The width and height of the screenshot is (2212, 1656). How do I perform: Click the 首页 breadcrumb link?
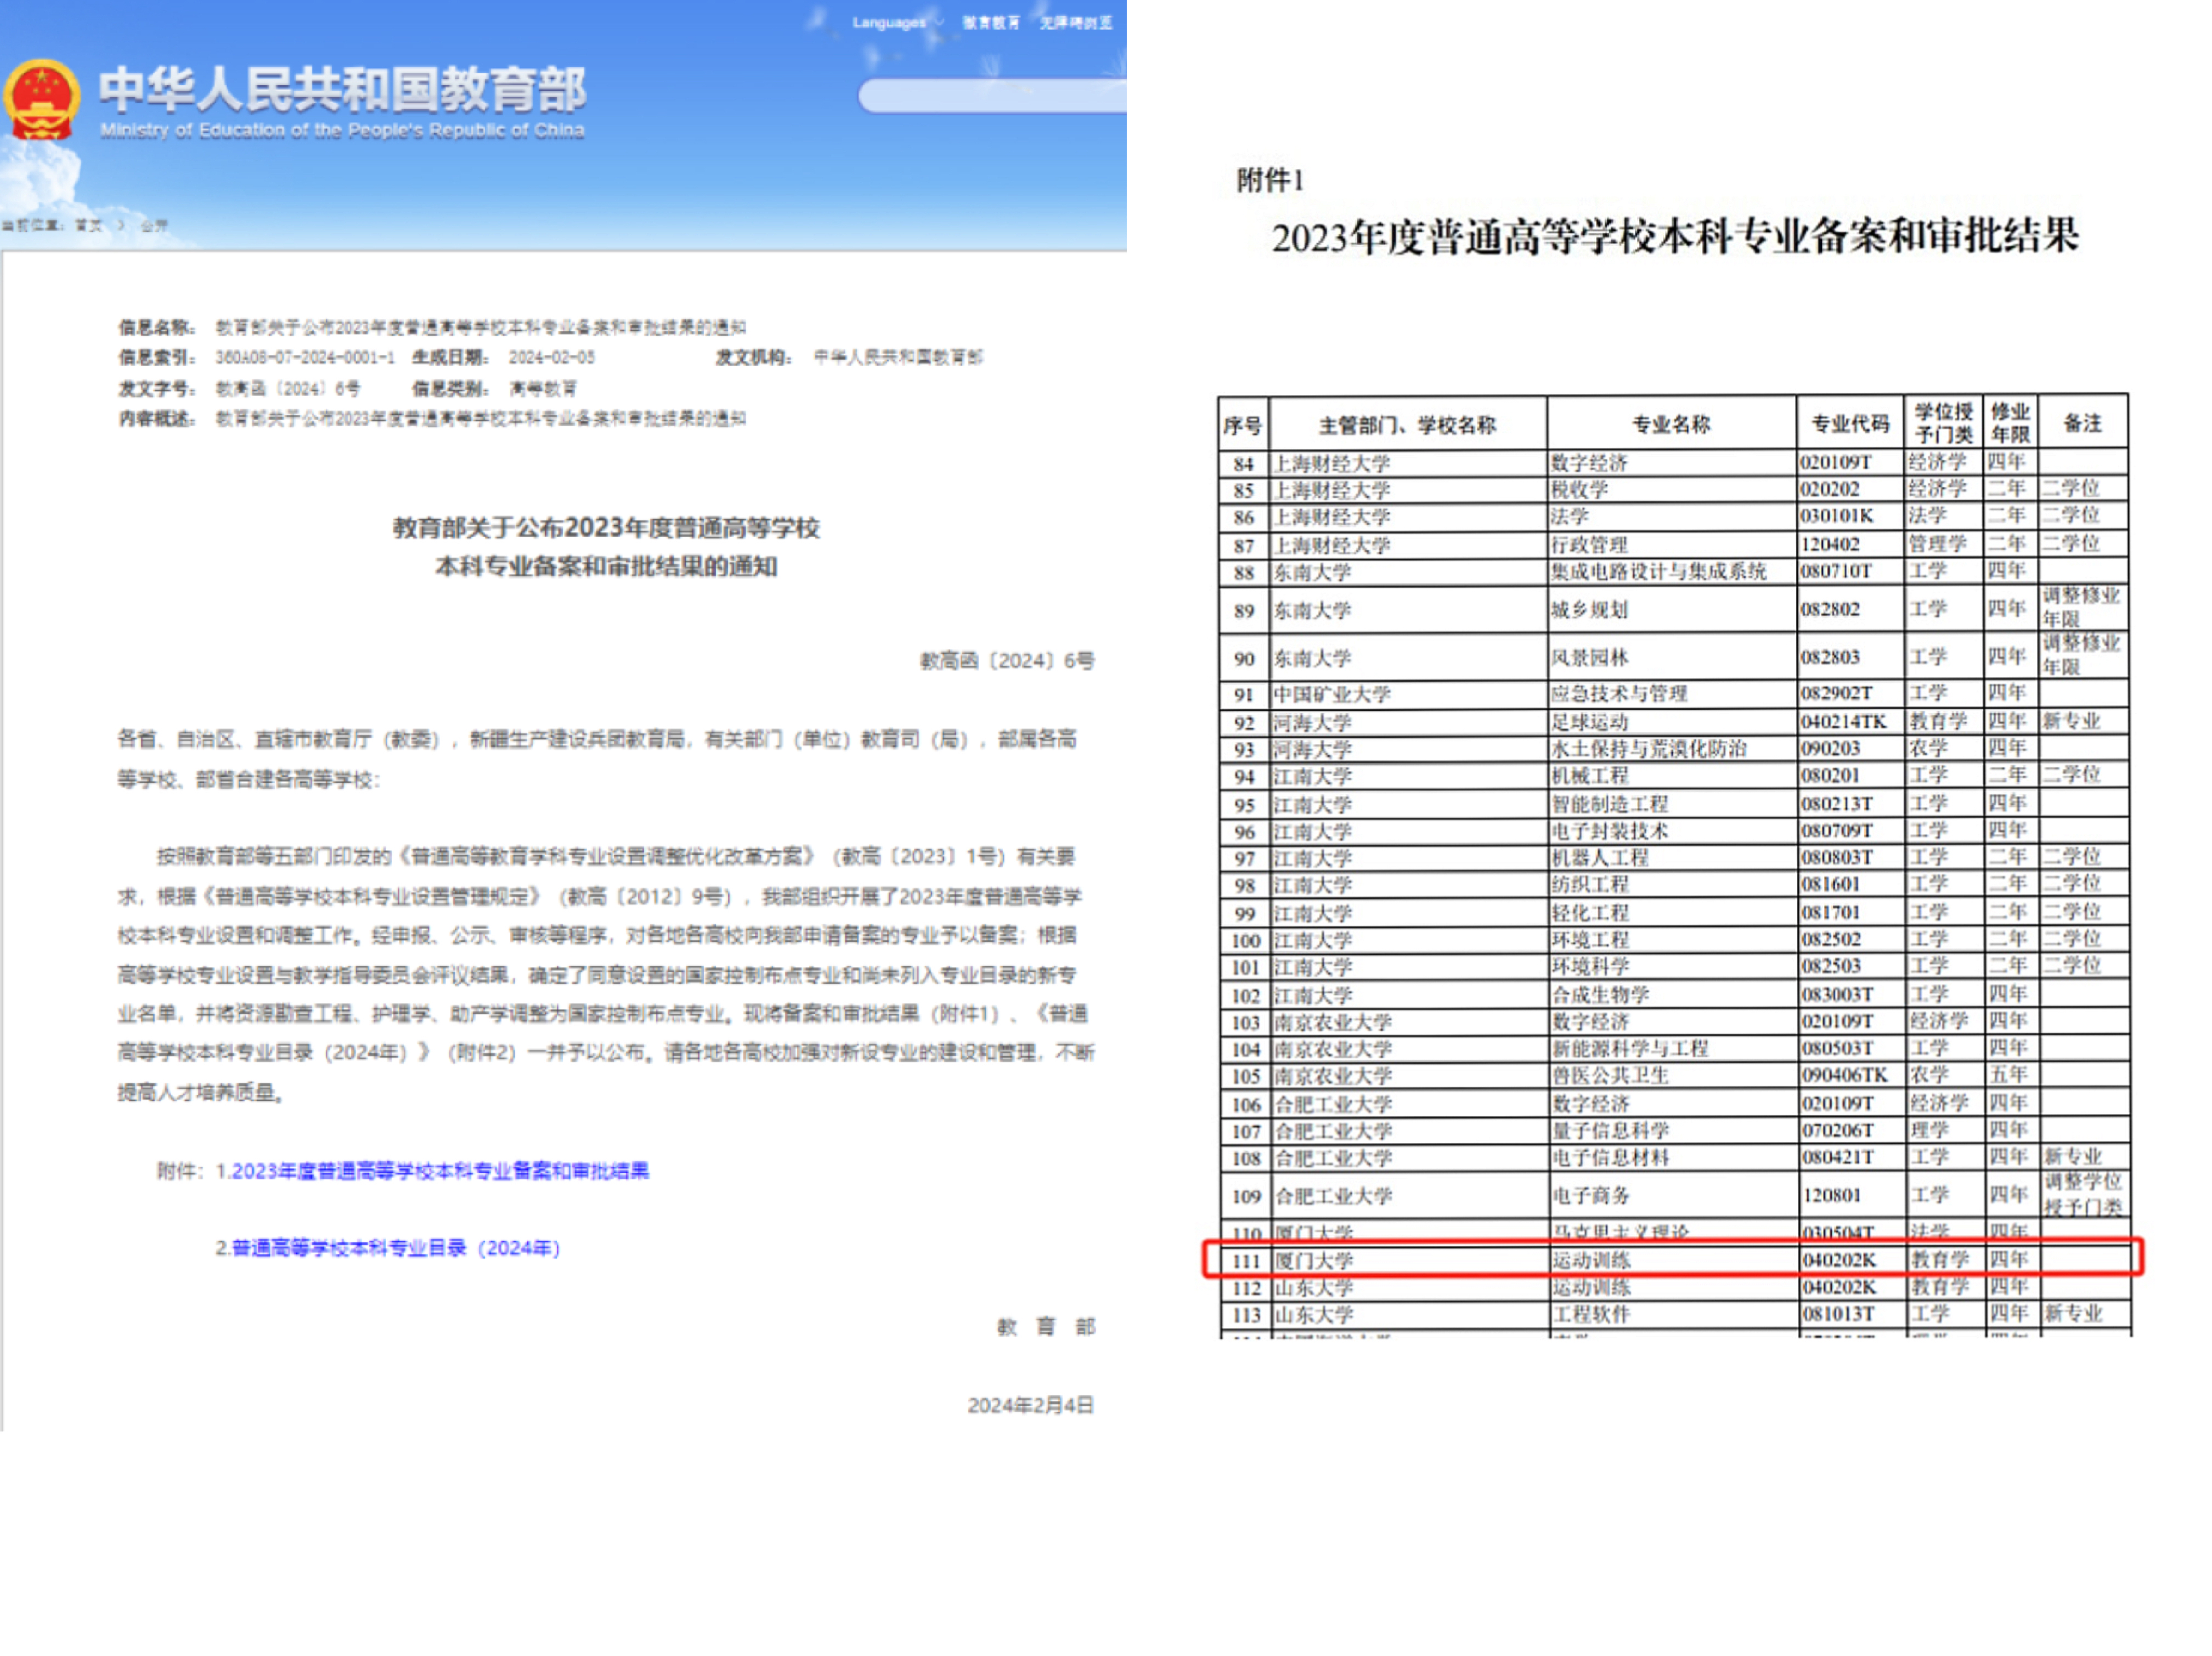[89, 226]
